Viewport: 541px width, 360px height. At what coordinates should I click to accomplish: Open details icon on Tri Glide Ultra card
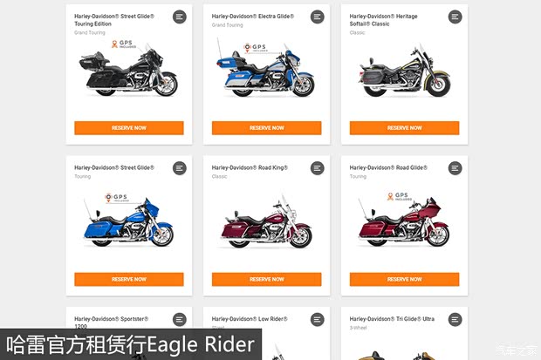[x=455, y=320]
